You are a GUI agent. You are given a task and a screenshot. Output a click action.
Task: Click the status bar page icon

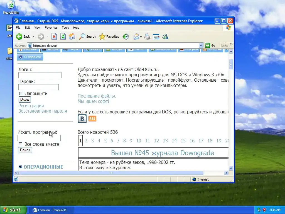(16, 179)
